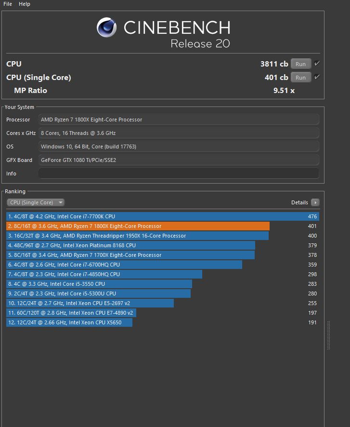Viewport: 350px width, 427px height.
Task: Select ranking row Intel Core i7-7700K CPU
Action: coord(163,216)
